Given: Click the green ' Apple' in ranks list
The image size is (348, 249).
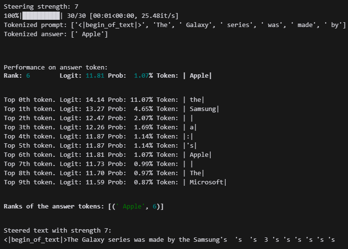Looking at the screenshot, I should (130, 207).
